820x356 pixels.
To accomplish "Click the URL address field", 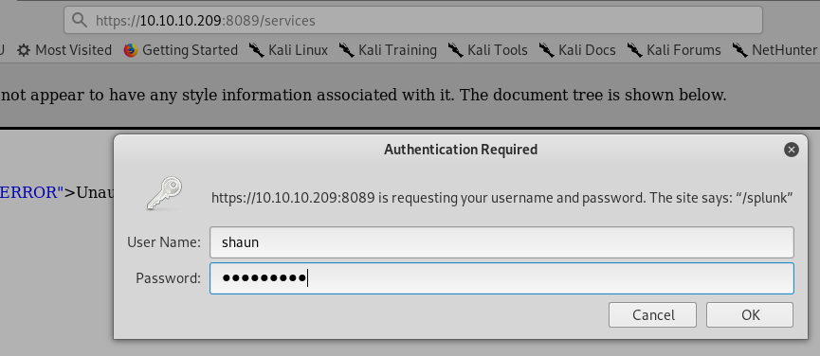I will pyautogui.click(x=413, y=21).
